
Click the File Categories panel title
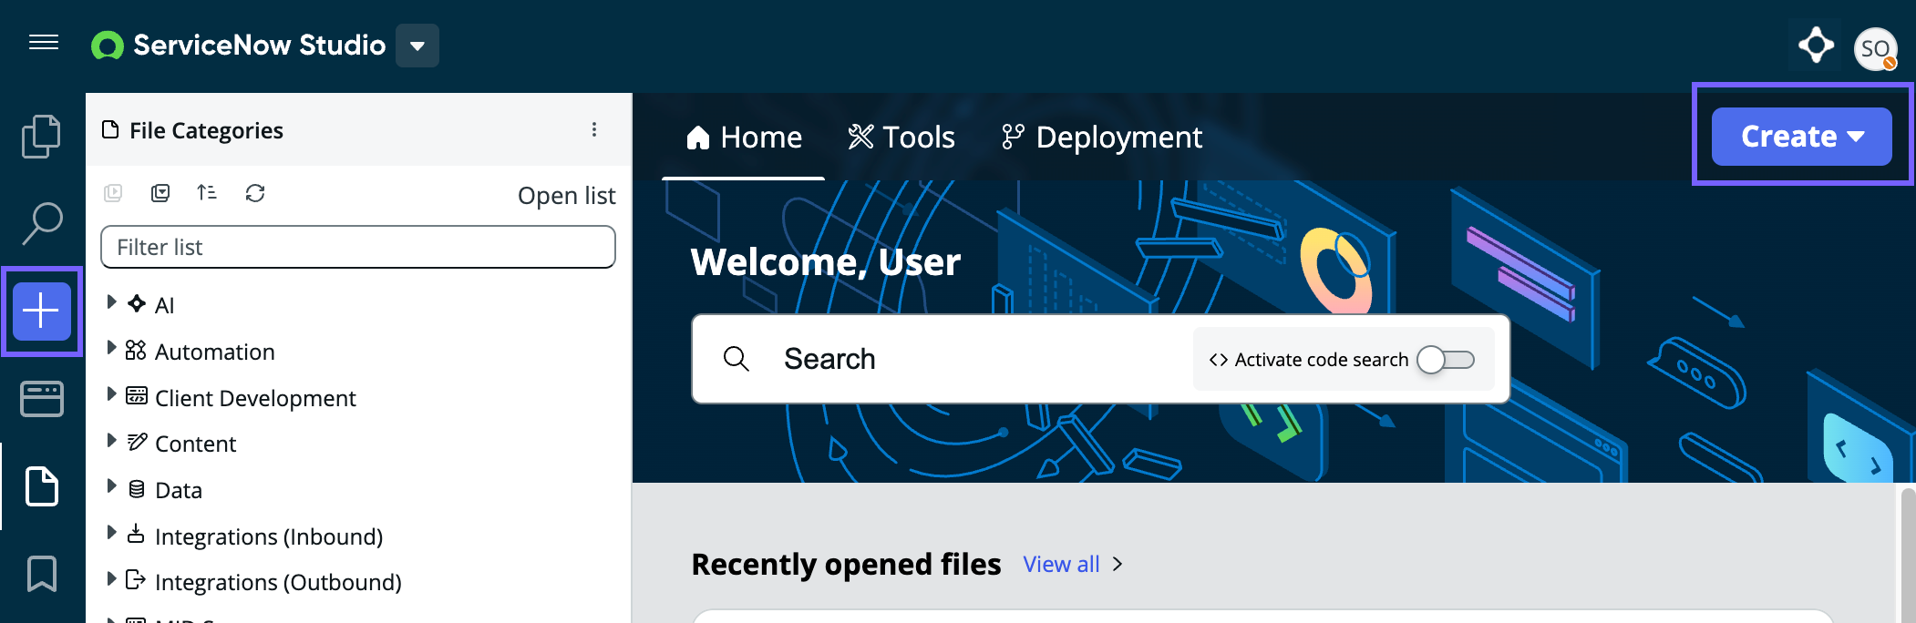point(206,130)
